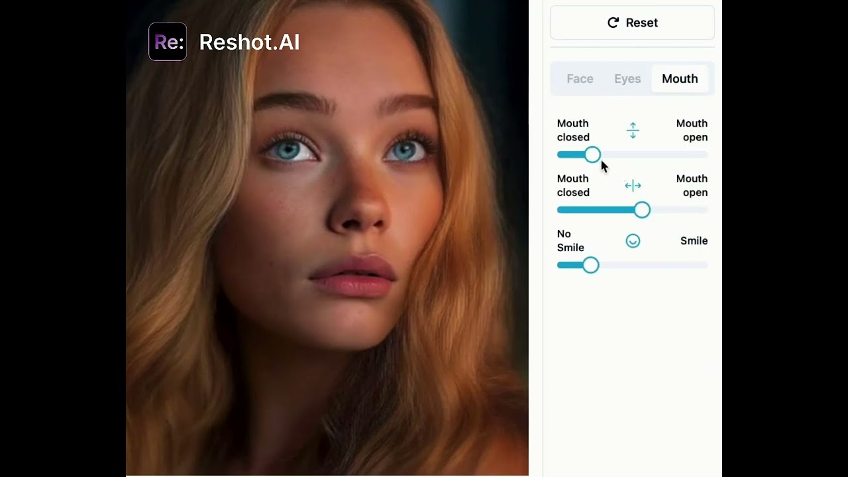Click the horizontal mouth-width arrows icon

pyautogui.click(x=633, y=185)
